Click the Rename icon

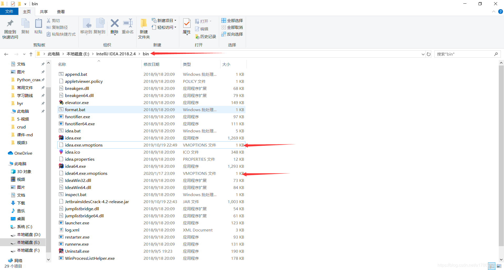tap(128, 23)
